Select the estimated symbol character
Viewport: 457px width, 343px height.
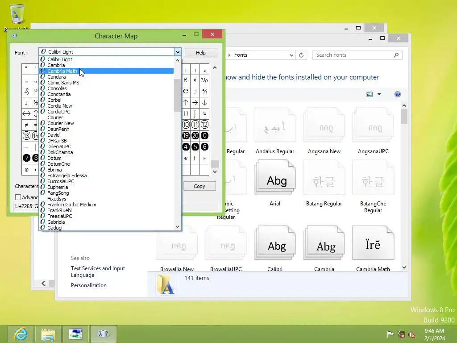[186, 91]
